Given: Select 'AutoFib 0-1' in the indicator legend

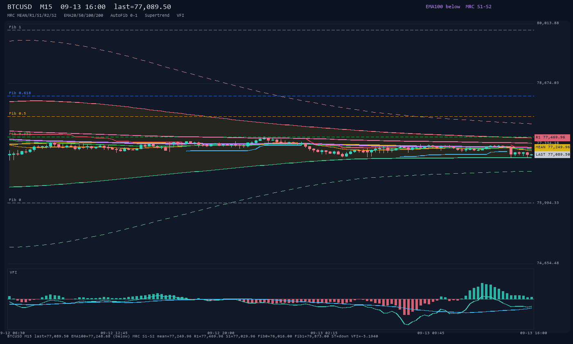Looking at the screenshot, I should [124, 15].
